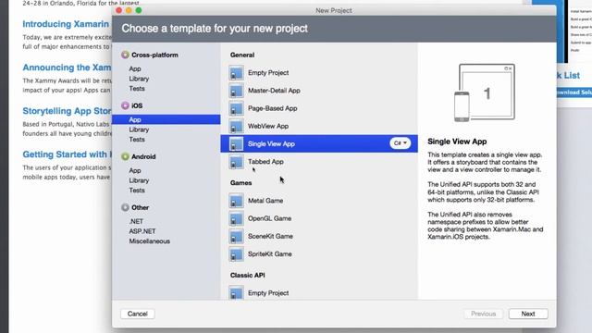Select Tests under iOS

(x=137, y=140)
